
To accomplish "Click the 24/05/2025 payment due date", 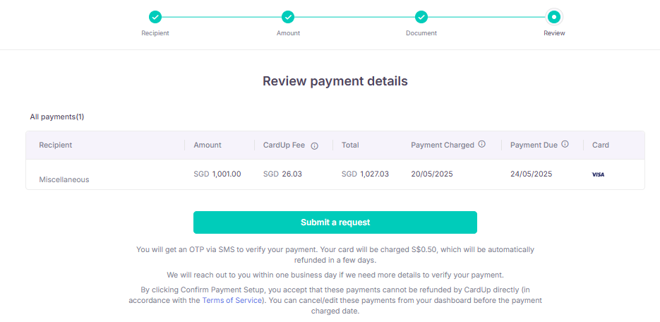I will click(x=531, y=174).
